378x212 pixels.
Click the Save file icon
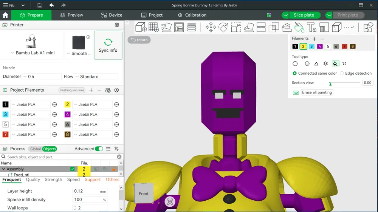coord(40,5)
